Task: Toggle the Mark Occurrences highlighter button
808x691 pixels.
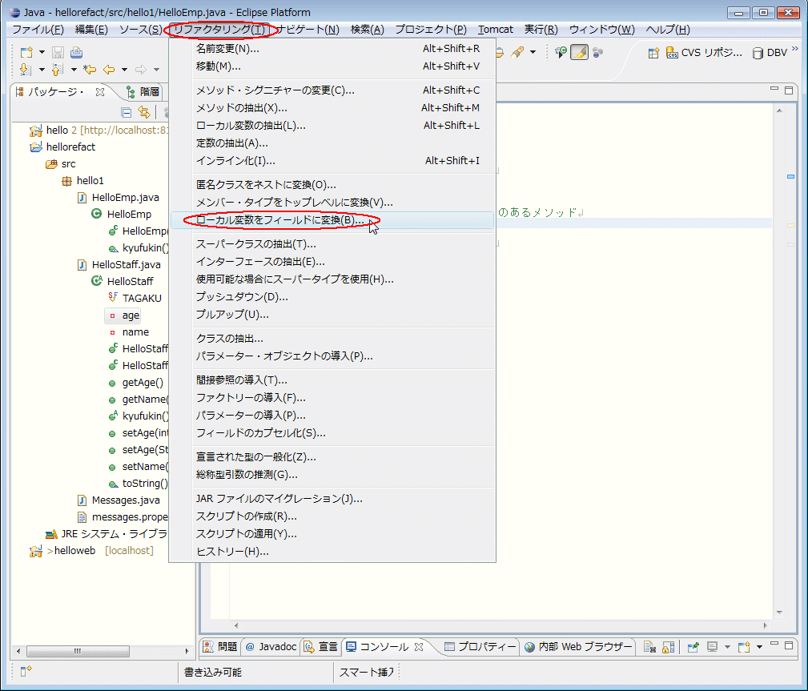Action: (579, 52)
